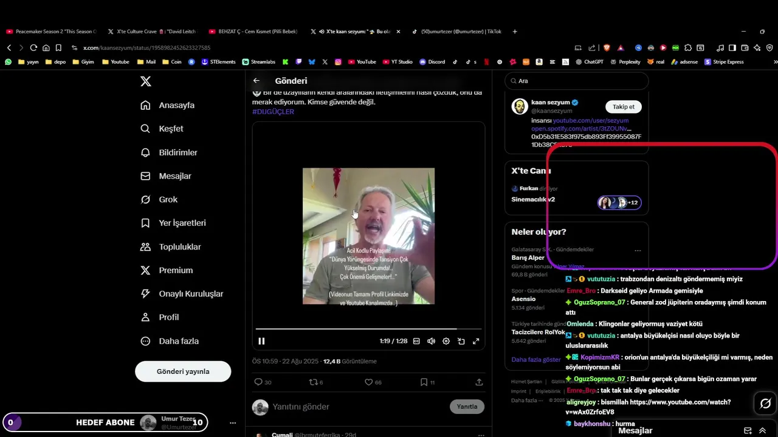Open yayın bookmarks folder
The height and width of the screenshot is (437, 778).
[x=28, y=62]
